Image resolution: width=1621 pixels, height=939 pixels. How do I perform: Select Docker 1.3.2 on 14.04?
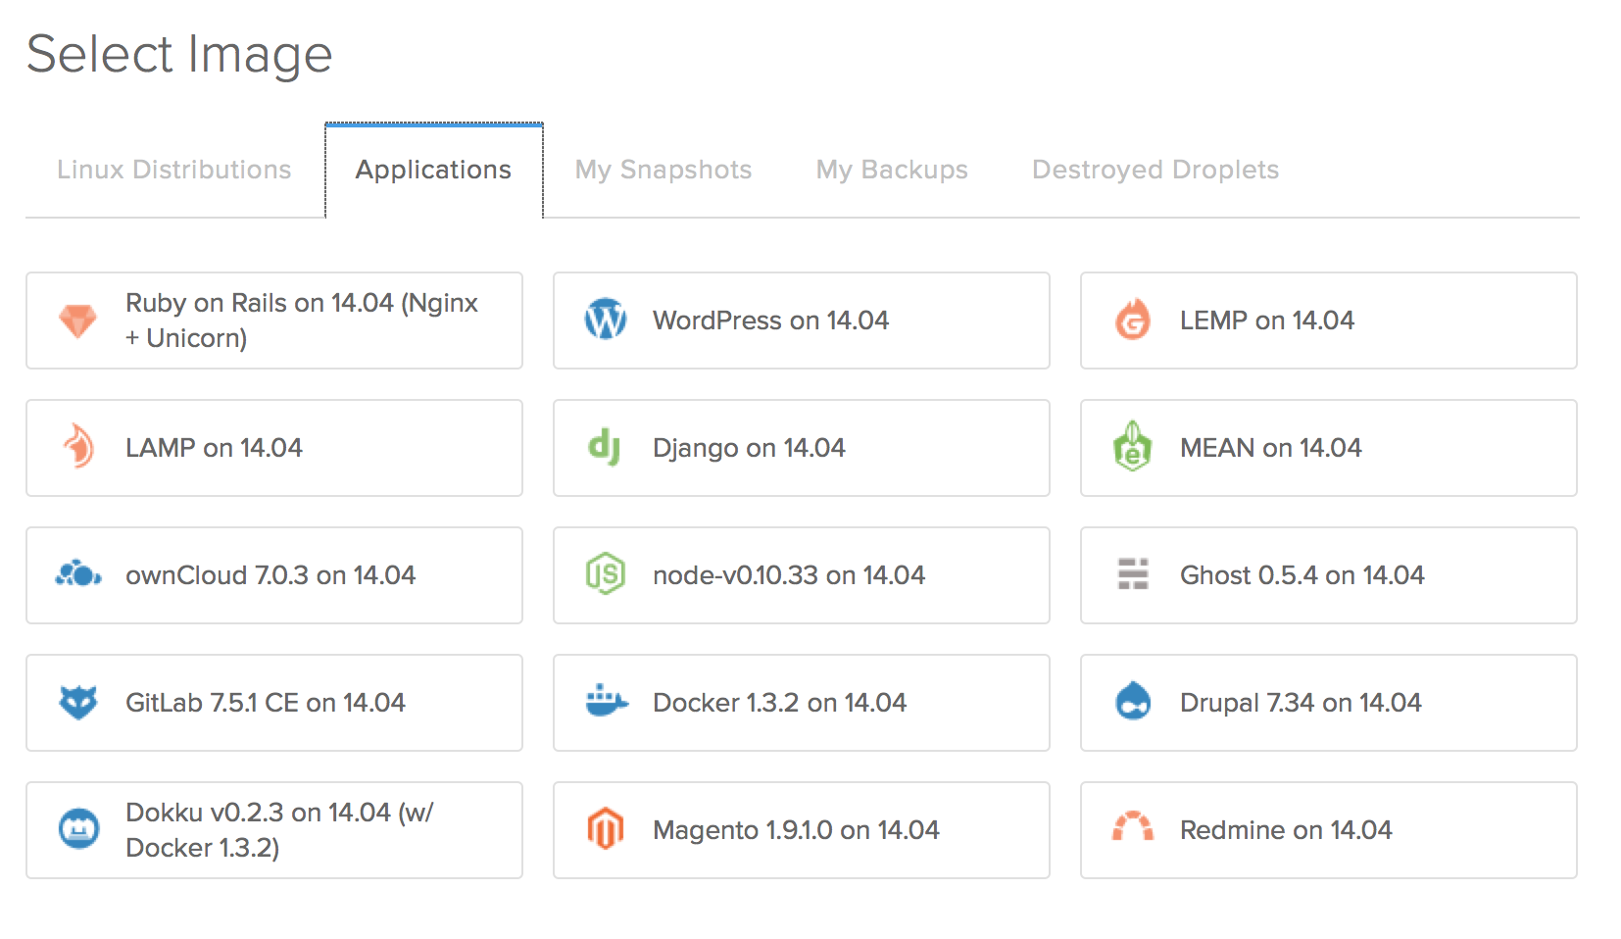click(x=802, y=703)
